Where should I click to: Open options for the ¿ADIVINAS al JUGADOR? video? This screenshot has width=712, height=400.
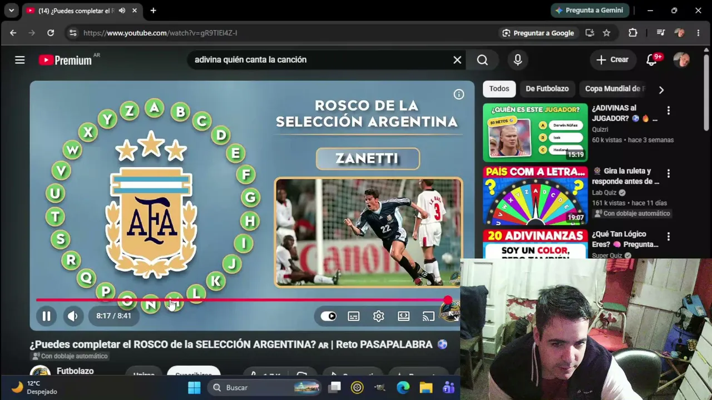pos(669,111)
